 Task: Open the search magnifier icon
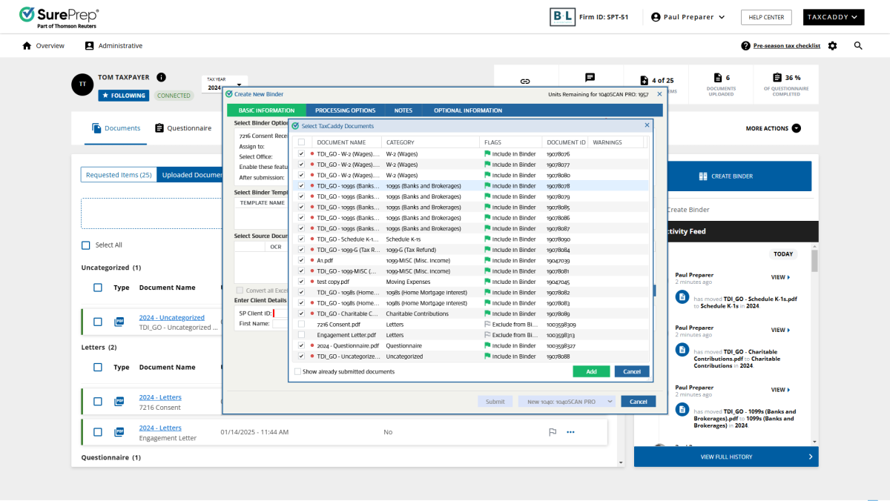click(858, 46)
